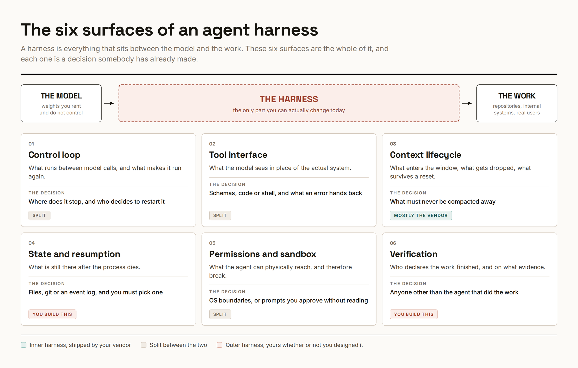This screenshot has height=368, width=578.
Task: Click 'Schemas, code or shell, and what an error hands back'
Action: click(286, 193)
